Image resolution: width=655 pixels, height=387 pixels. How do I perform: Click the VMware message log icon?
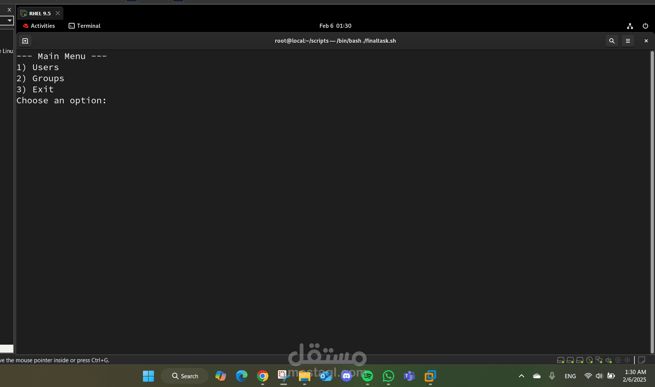[x=642, y=360]
